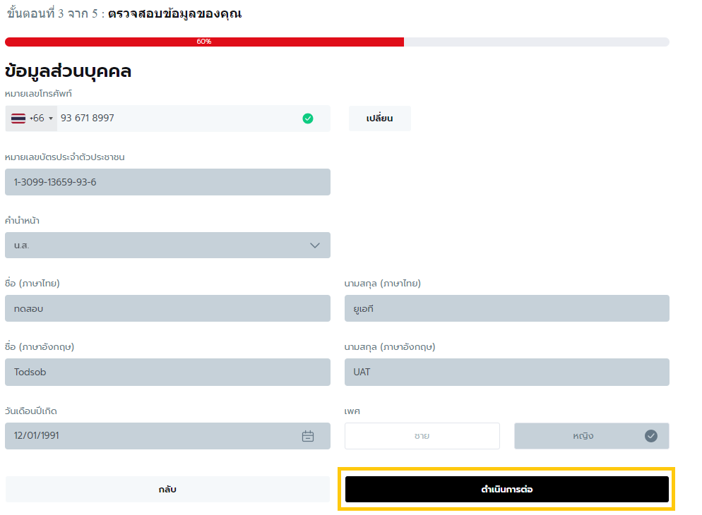The width and height of the screenshot is (702, 515).
Task: Click the เปลี่ยน button beside the phone number
Action: coord(380,119)
